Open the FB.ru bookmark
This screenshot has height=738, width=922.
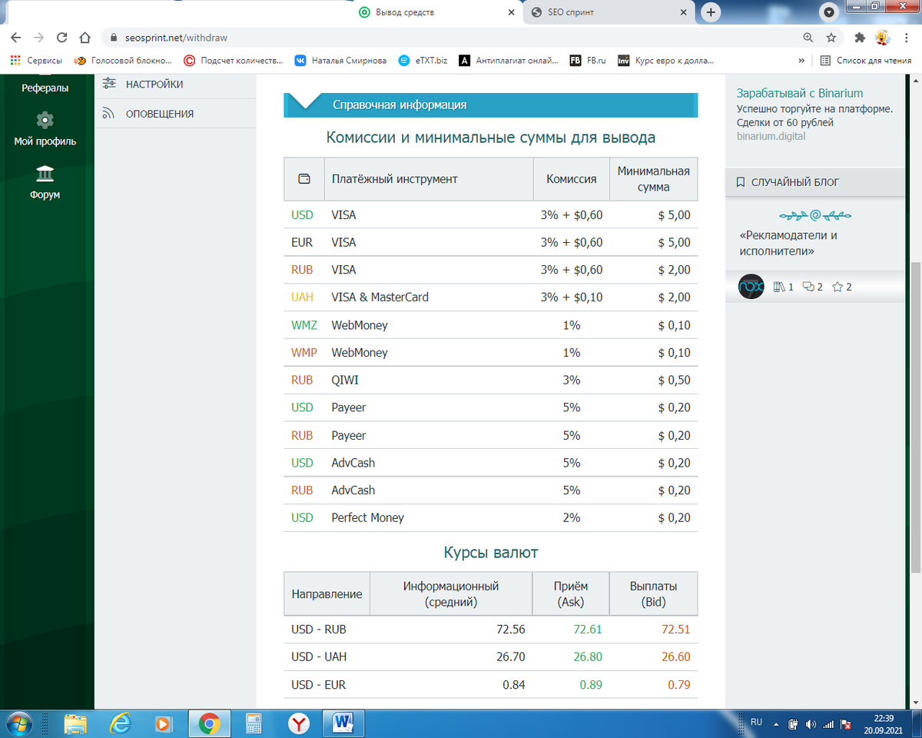[x=588, y=60]
